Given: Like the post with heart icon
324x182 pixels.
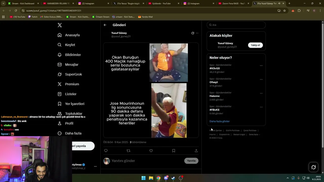Looking at the screenshot, I should click(x=151, y=151).
